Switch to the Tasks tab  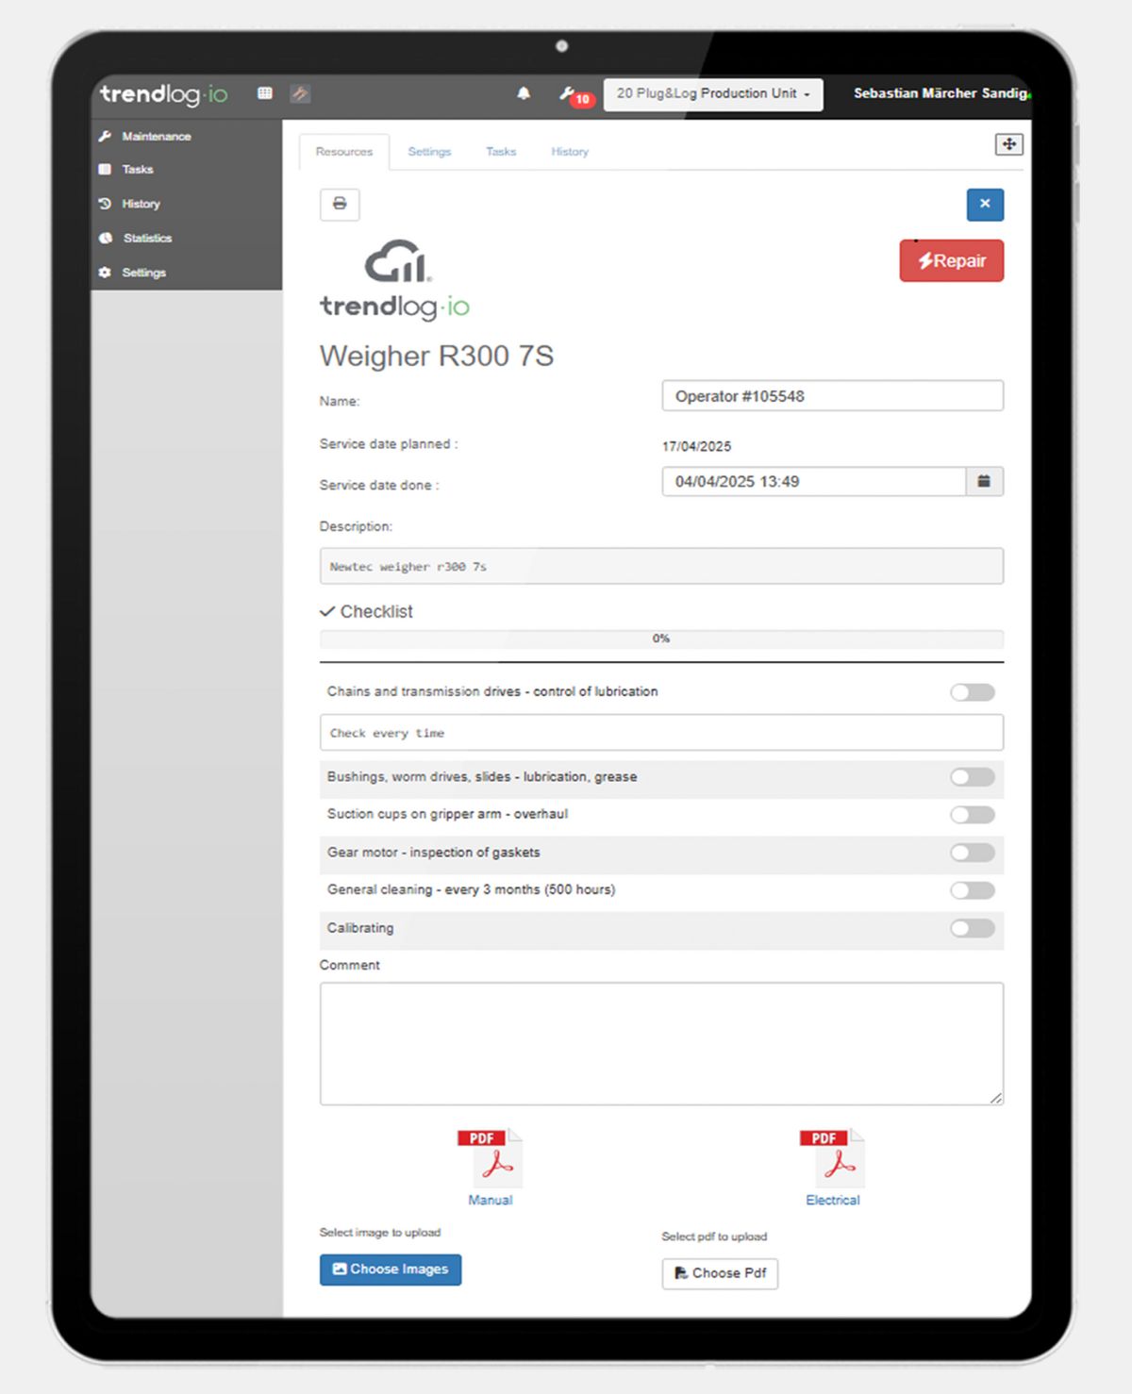pyautogui.click(x=501, y=152)
